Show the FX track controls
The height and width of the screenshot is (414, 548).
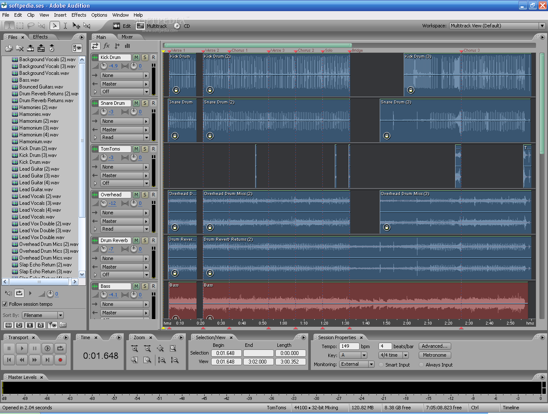coord(107,46)
